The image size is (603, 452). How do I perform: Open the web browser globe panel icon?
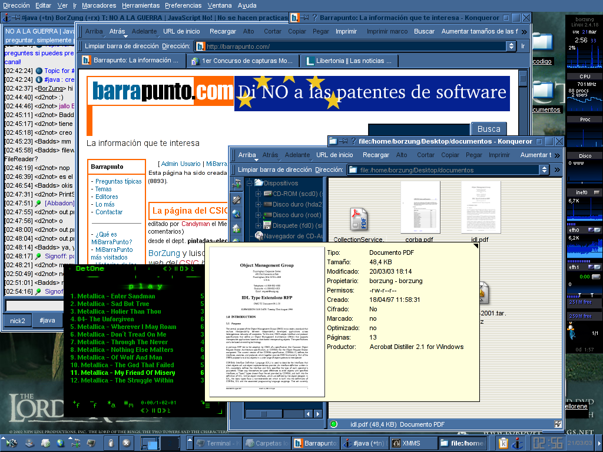click(x=61, y=443)
